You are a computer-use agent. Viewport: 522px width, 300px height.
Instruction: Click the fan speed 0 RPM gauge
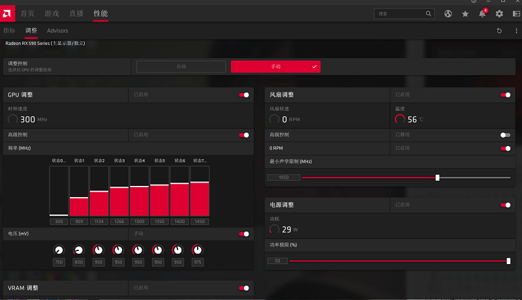(x=274, y=119)
